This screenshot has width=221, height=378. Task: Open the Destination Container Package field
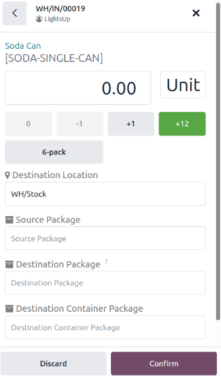[x=105, y=327]
